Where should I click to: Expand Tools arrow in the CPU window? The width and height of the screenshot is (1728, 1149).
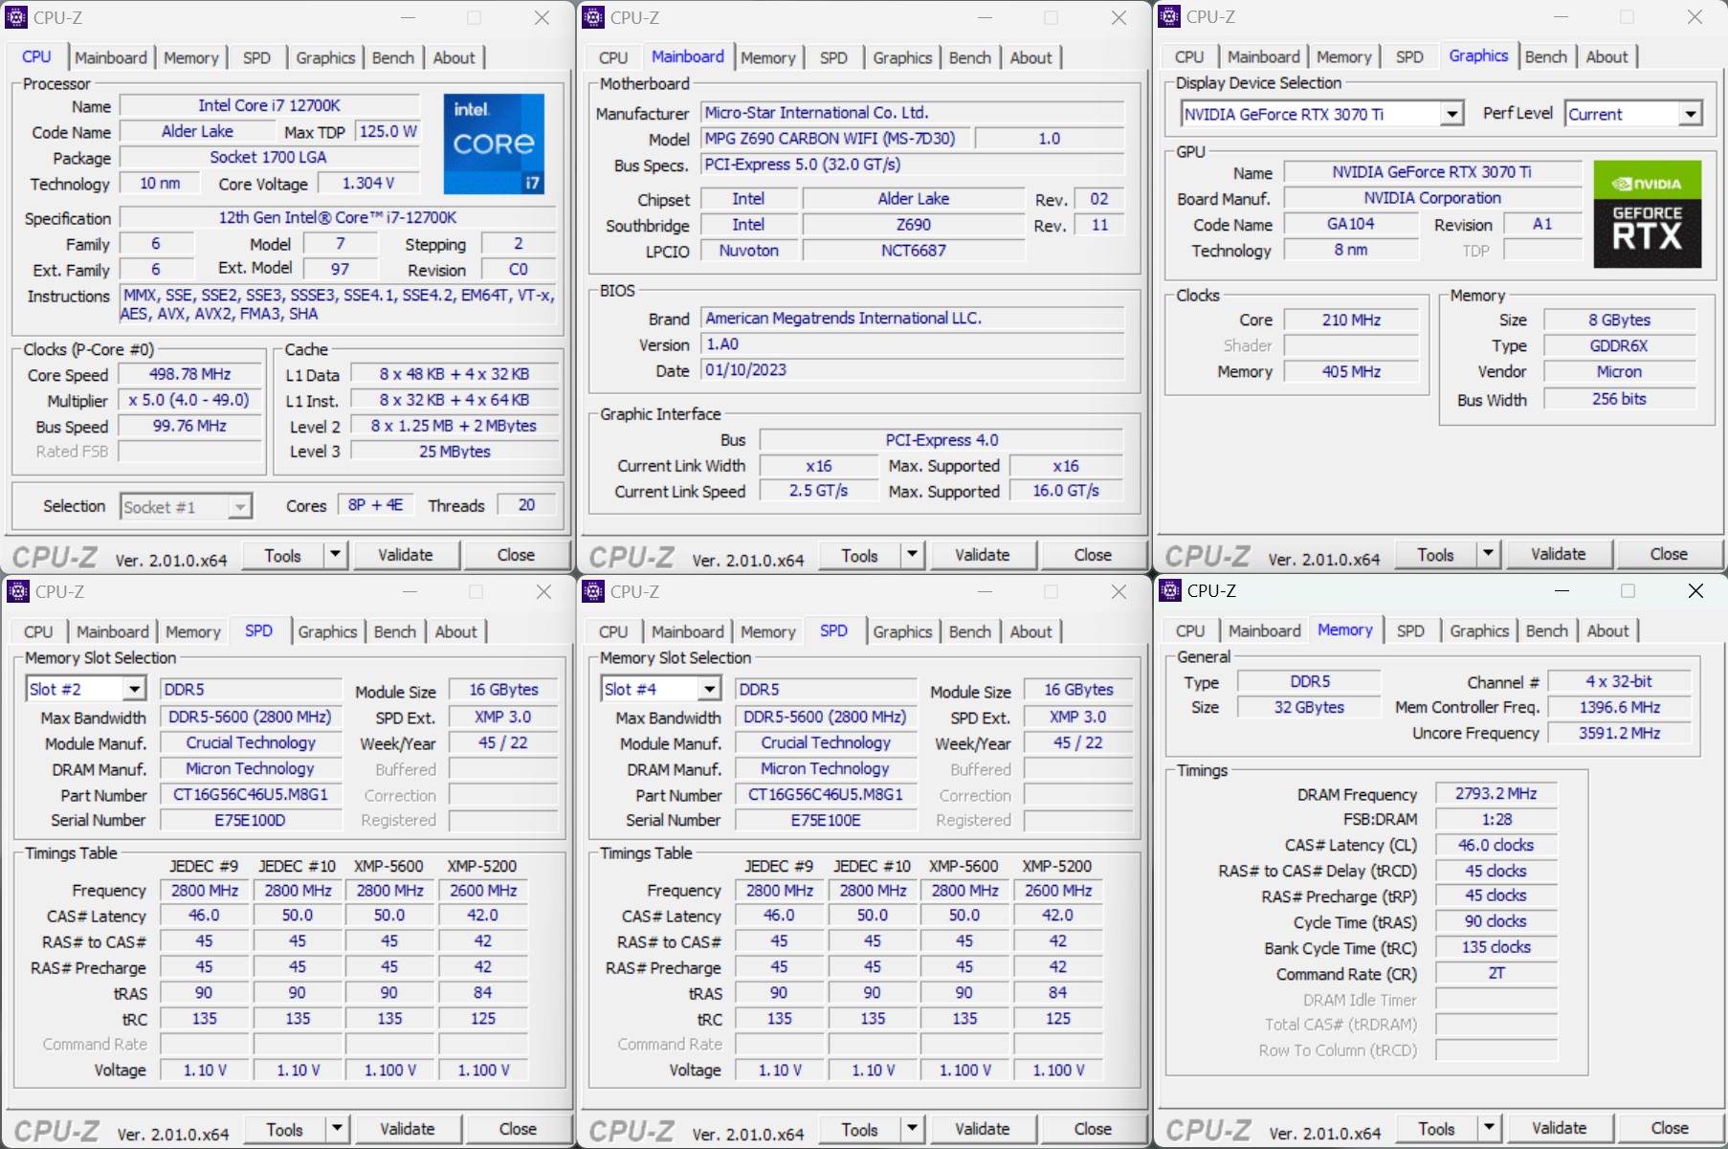[x=335, y=555]
